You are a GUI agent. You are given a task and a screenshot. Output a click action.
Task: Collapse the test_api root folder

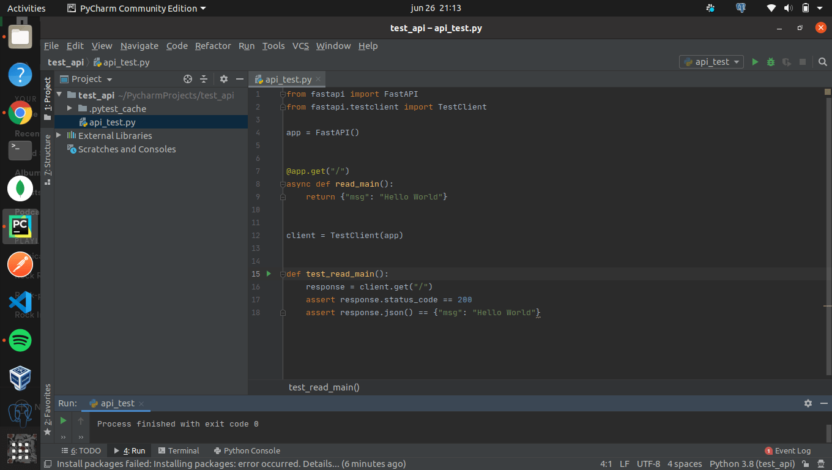click(59, 95)
